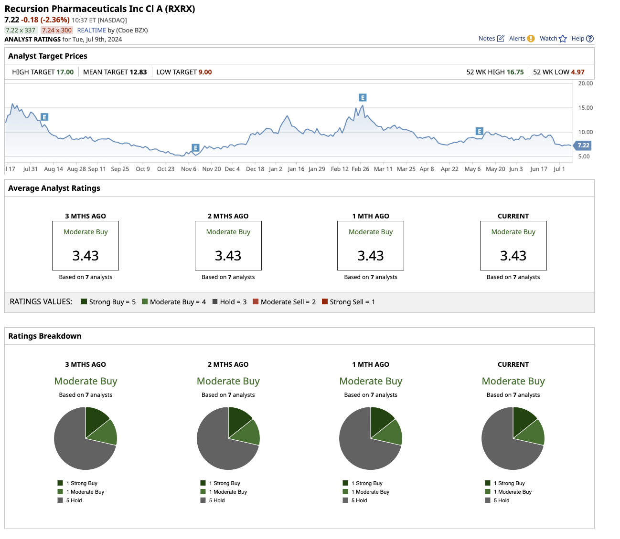Click the 1 Strong Buy legend swatch under Current pie
The height and width of the screenshot is (539, 620).
pyautogui.click(x=488, y=483)
